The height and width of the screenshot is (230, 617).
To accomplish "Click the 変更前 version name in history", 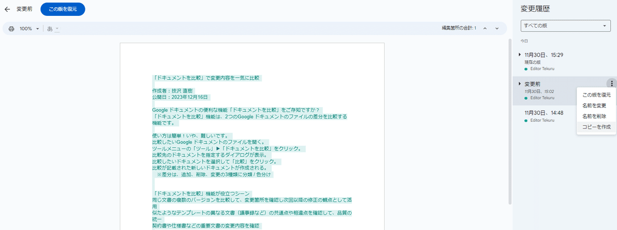I will (x=533, y=84).
